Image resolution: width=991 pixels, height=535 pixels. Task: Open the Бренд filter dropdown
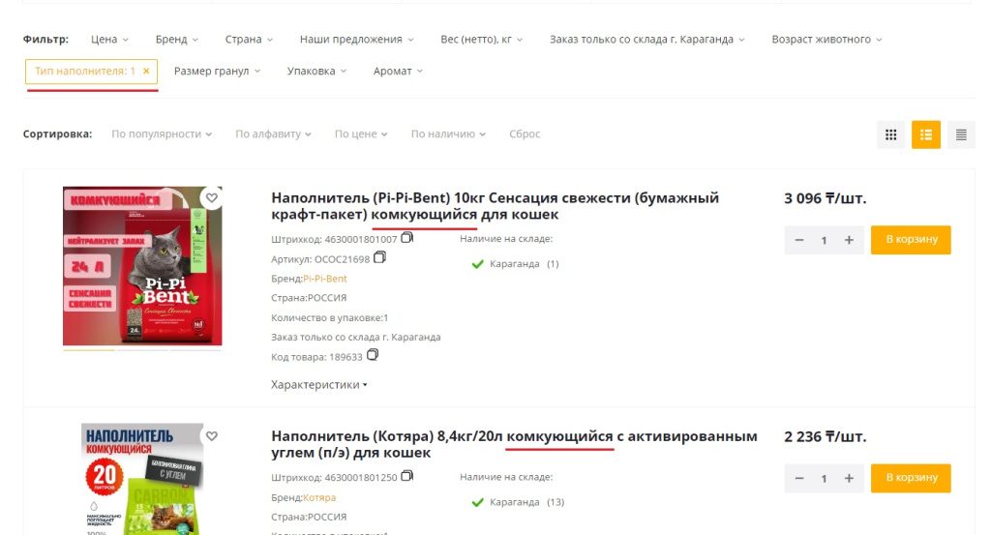click(177, 39)
